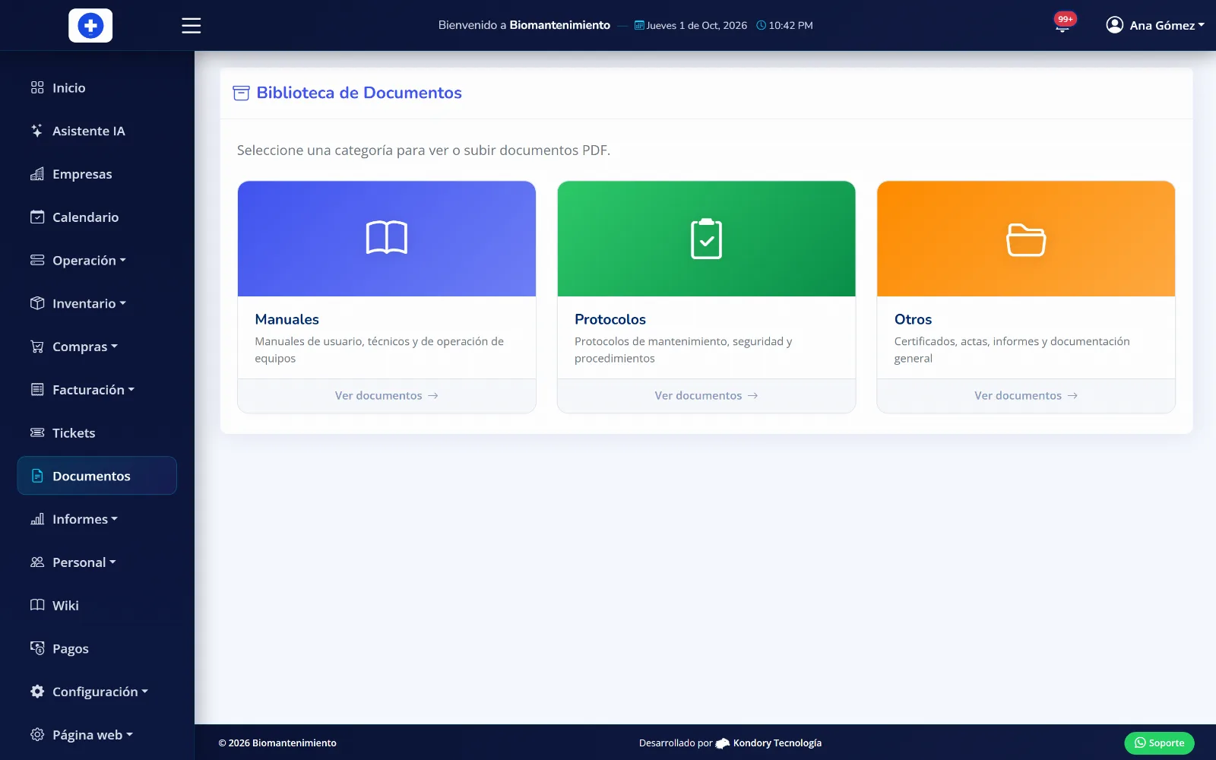Click the open book icon on Manuales card
Screen dimensions: 1216x760
click(x=387, y=238)
